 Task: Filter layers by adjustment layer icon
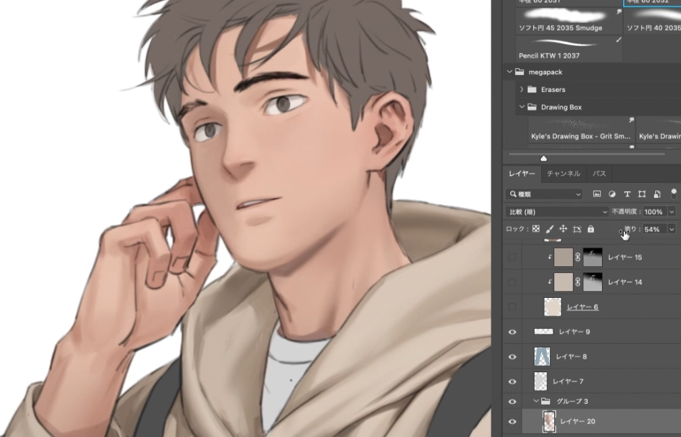click(612, 194)
